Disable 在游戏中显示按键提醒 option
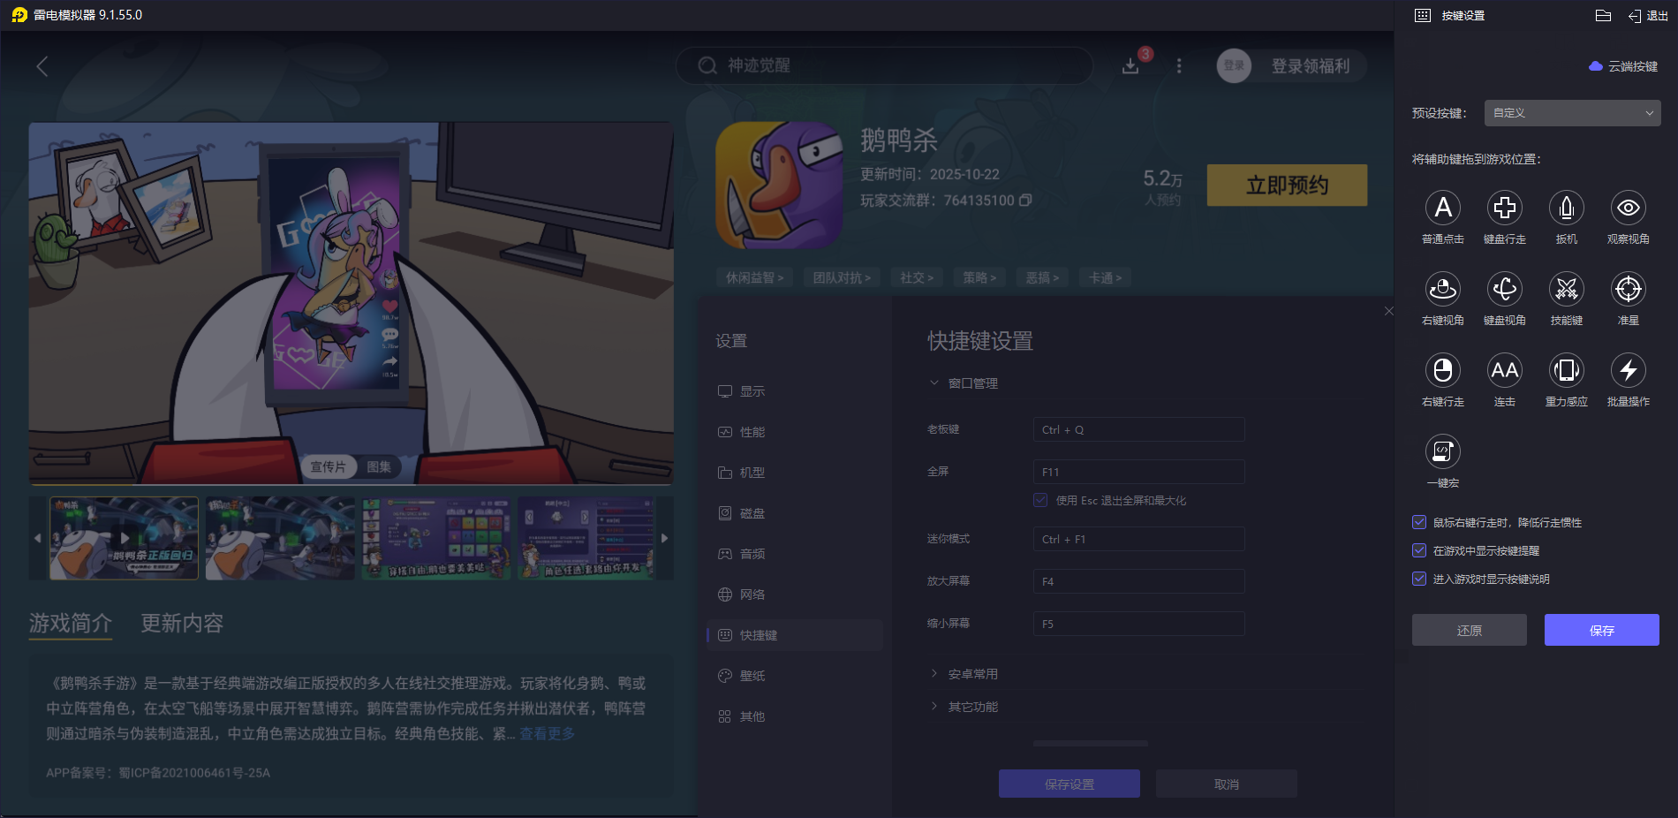This screenshot has height=818, width=1678. coord(1419,550)
